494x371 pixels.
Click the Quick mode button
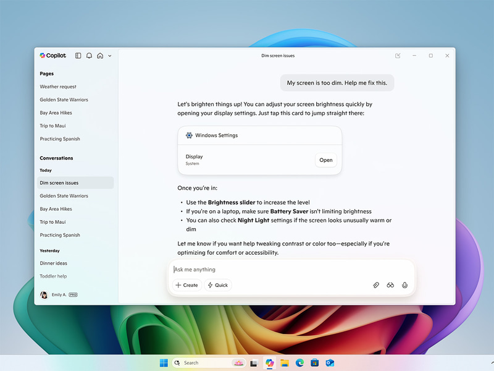(x=218, y=285)
